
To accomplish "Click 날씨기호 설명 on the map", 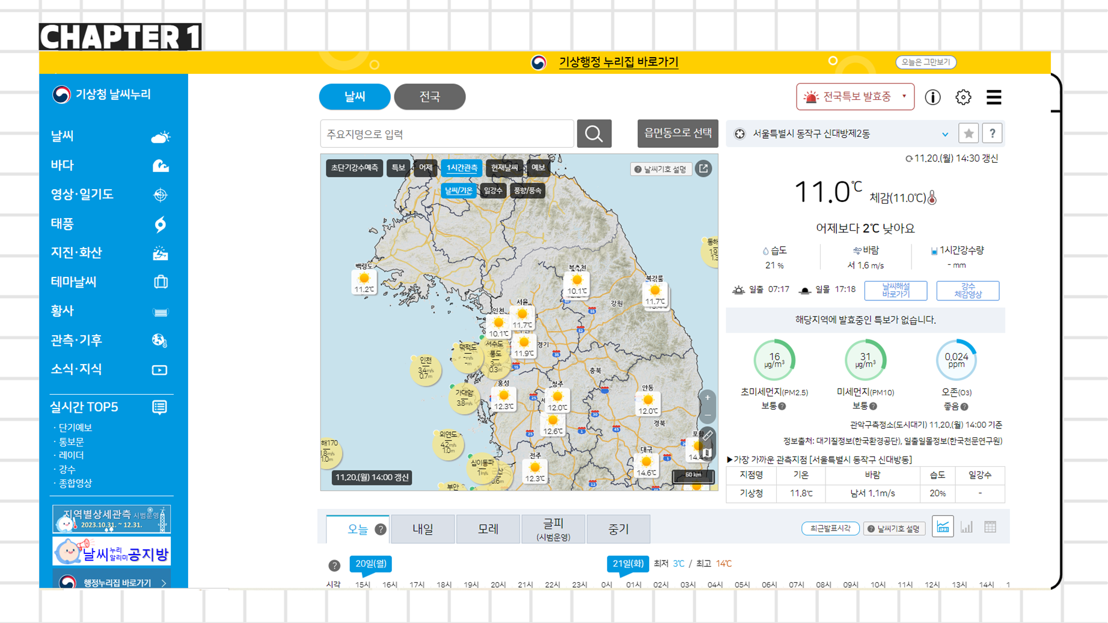I will 660,169.
